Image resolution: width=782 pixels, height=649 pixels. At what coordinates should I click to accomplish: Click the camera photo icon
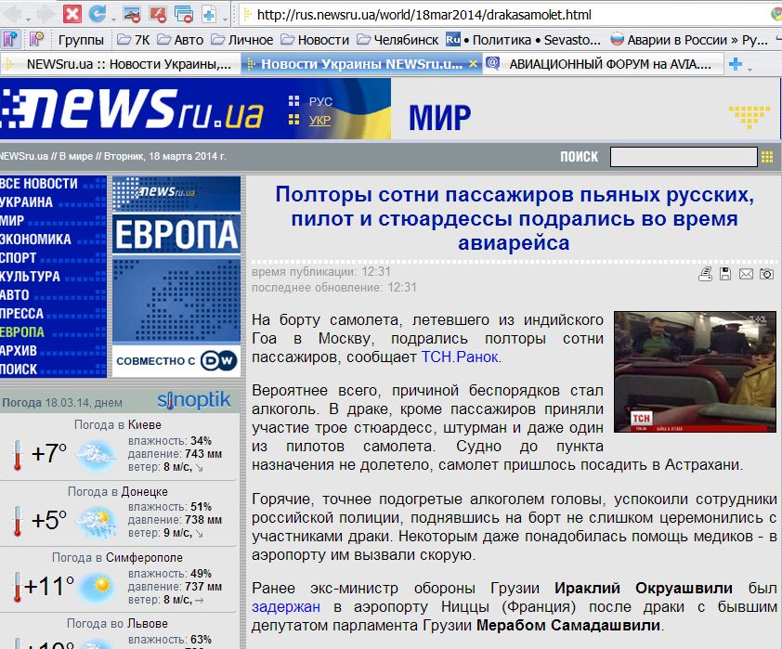766,274
